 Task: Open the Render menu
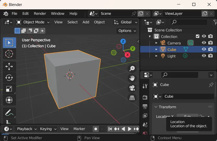[x=40, y=14]
